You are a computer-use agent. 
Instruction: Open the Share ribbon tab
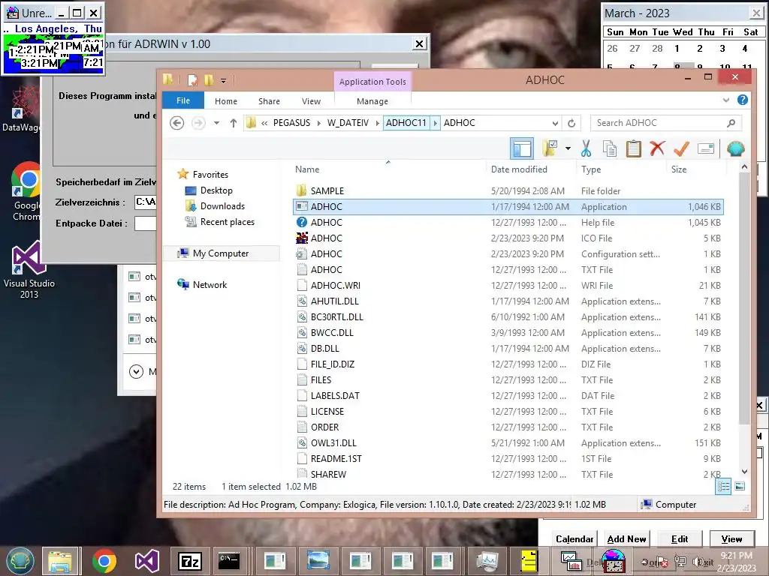270,101
